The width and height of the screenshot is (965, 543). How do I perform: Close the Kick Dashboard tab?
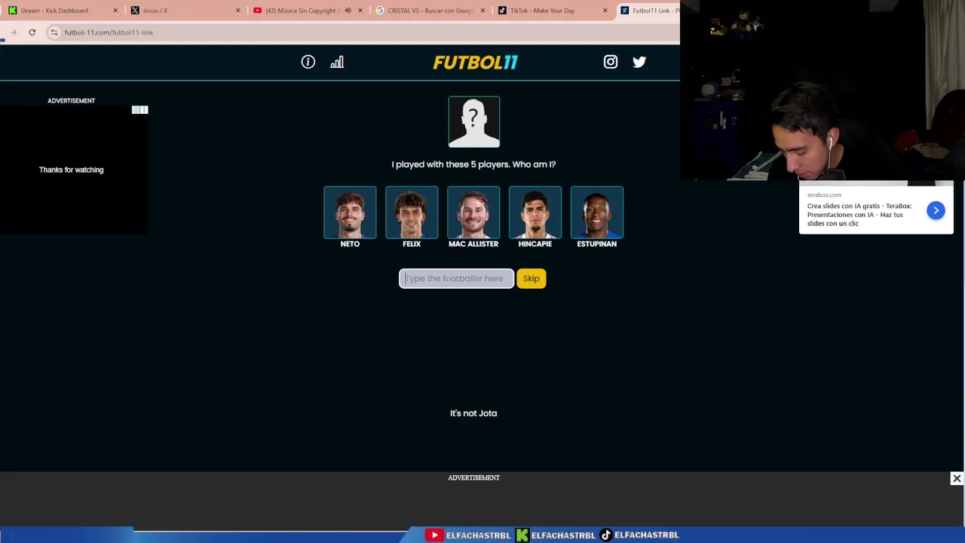tap(115, 11)
